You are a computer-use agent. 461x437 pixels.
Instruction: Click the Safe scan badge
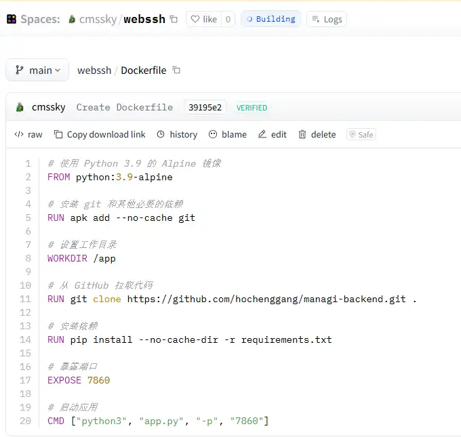361,134
